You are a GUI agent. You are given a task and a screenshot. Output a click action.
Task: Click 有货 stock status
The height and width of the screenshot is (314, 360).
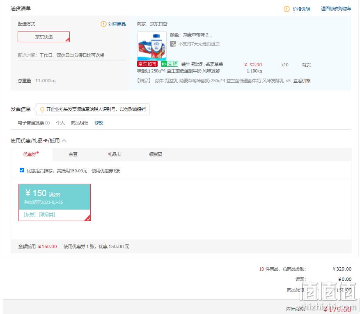pos(306,65)
